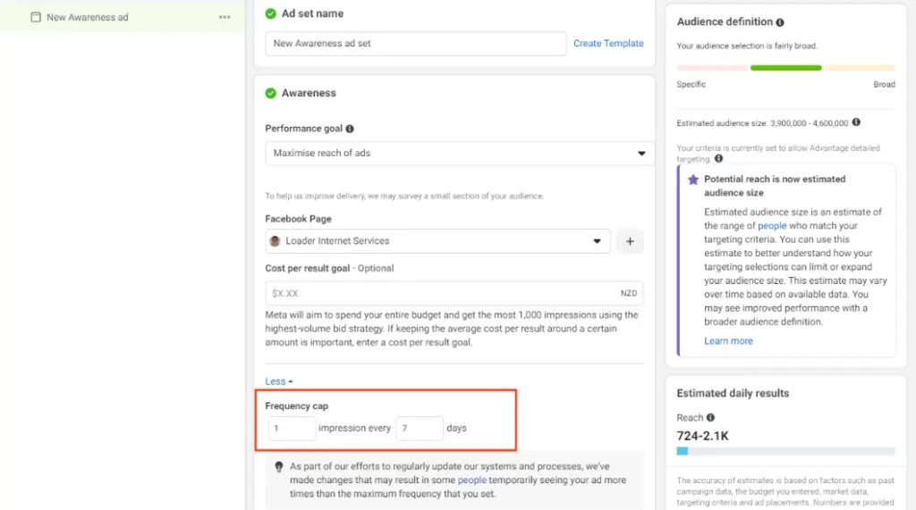Click info icon after Advantage detailed targeting text
The image size is (916, 510).
point(719,159)
